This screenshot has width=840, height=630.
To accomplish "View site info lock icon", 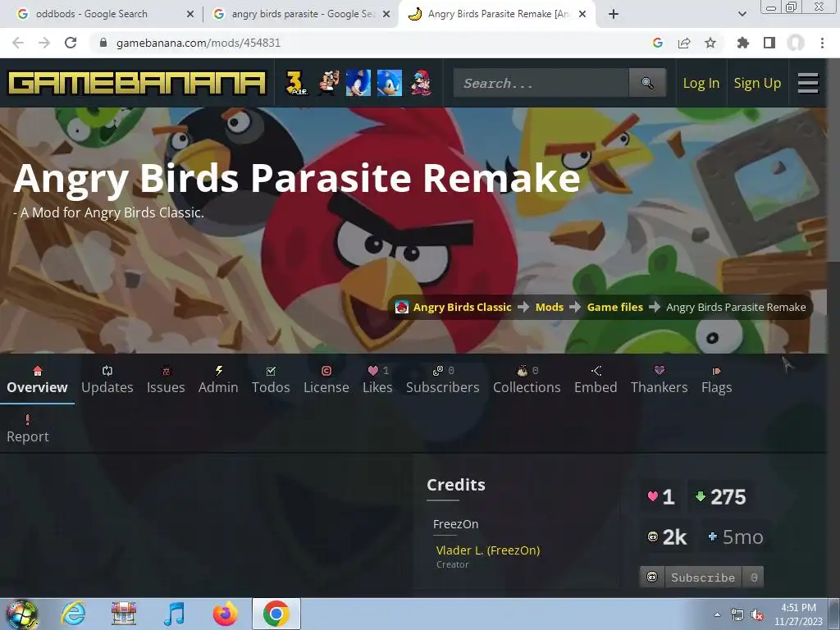I will pos(103,43).
